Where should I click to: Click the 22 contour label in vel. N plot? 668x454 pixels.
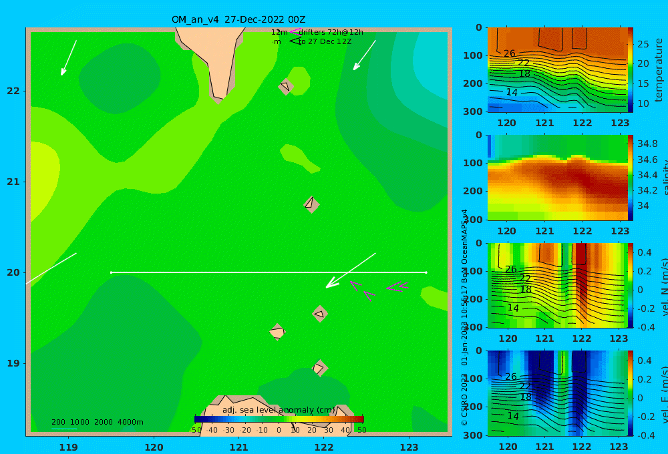pos(525,278)
